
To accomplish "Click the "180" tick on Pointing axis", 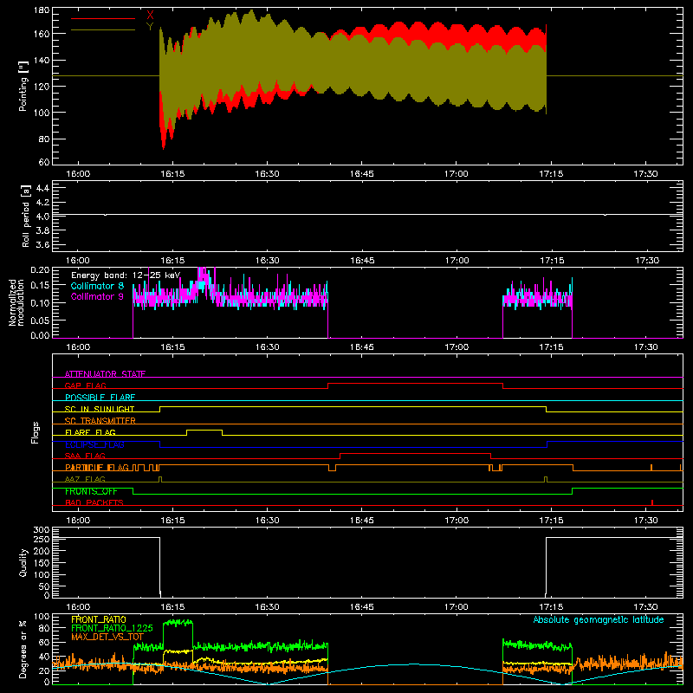I will [42, 10].
